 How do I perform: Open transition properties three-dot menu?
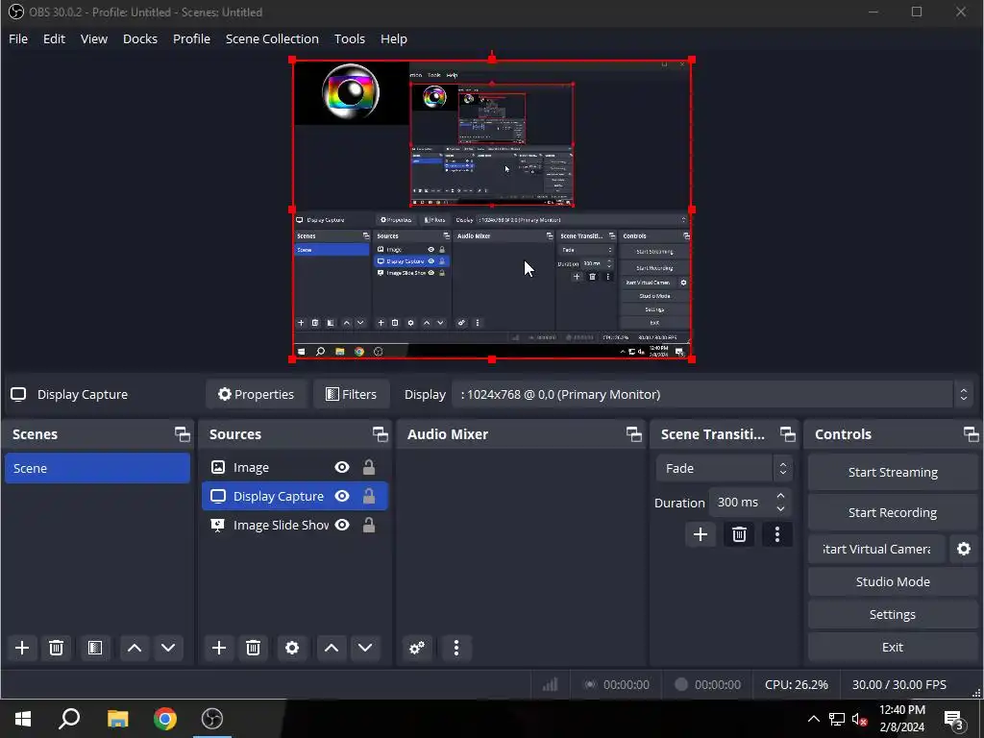tap(777, 534)
